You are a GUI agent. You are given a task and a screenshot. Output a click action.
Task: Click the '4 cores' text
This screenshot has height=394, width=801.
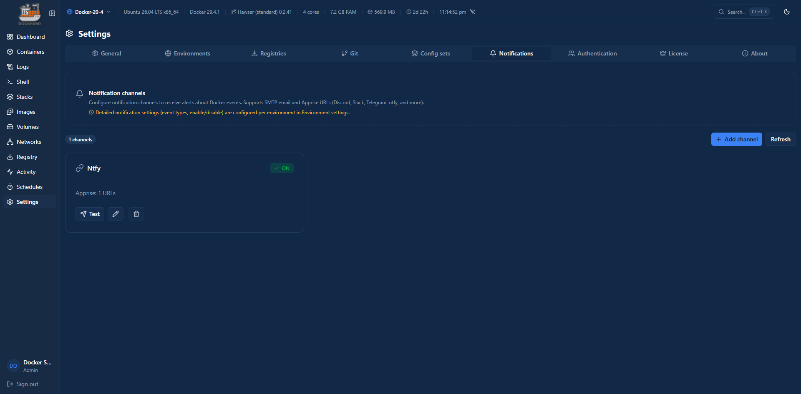[311, 12]
